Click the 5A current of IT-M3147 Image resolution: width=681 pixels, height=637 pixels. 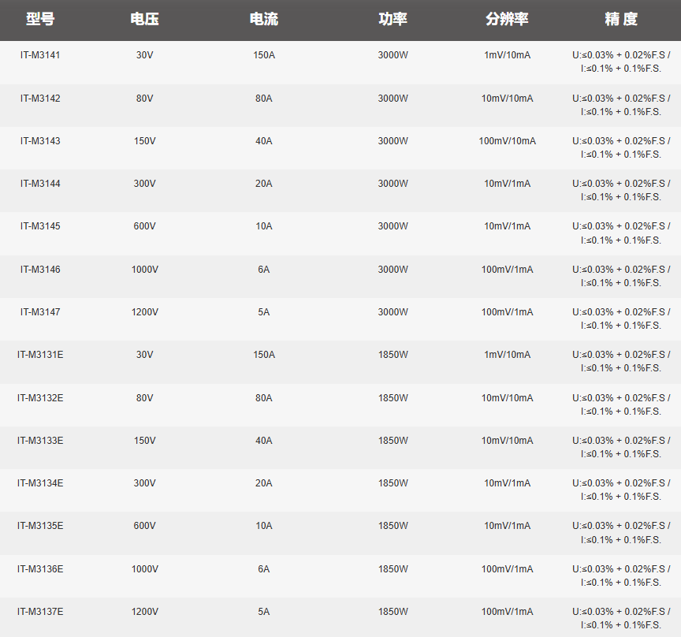click(263, 312)
